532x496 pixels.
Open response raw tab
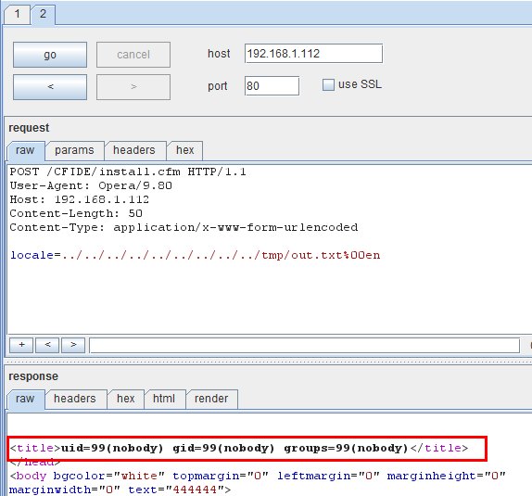click(25, 399)
